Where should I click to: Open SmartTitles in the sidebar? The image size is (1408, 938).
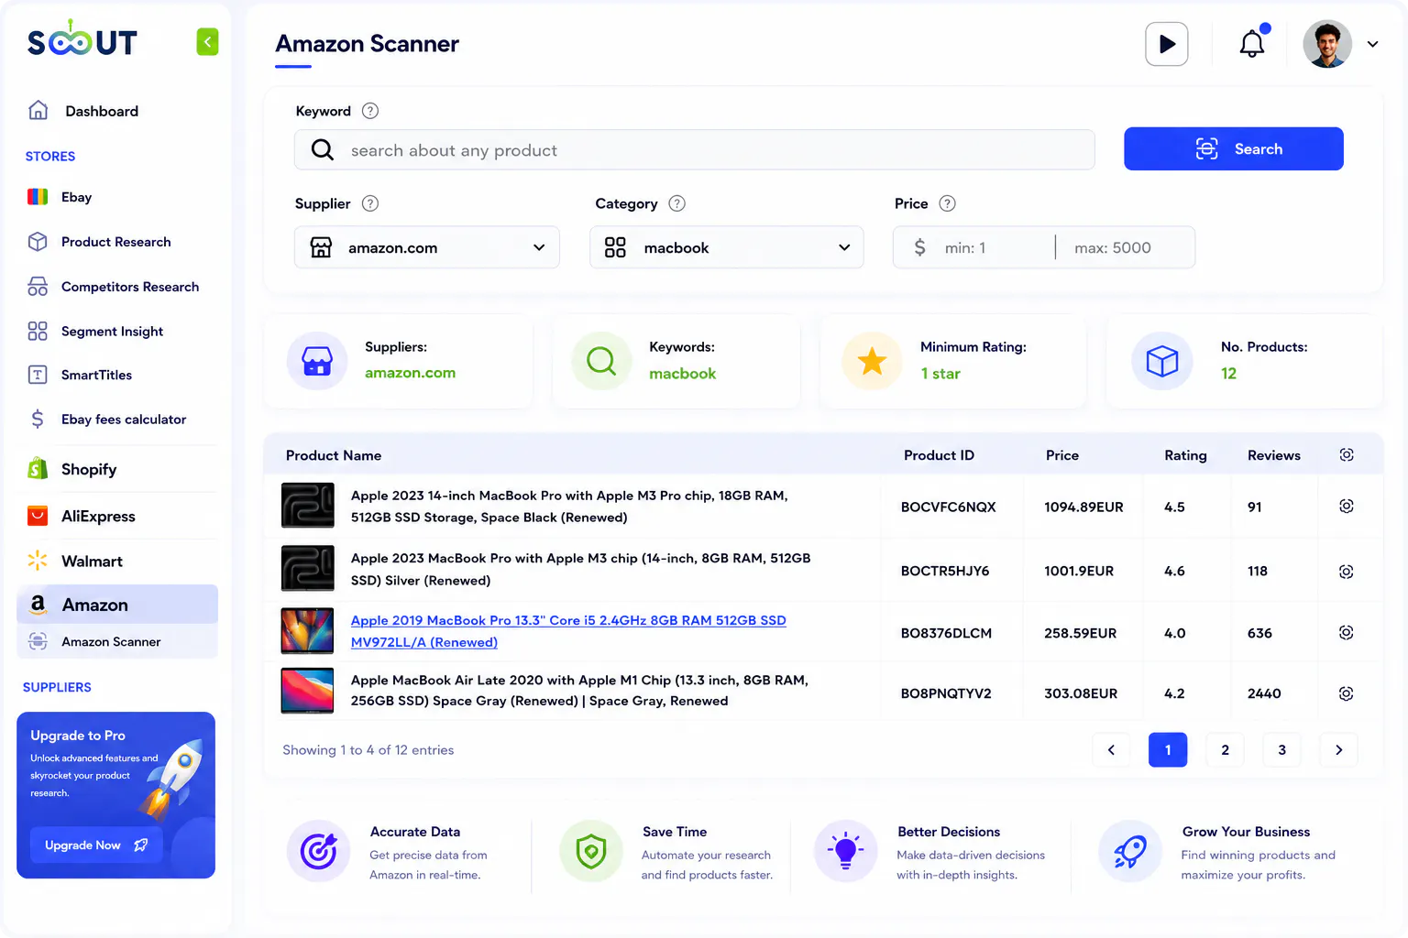(80, 375)
